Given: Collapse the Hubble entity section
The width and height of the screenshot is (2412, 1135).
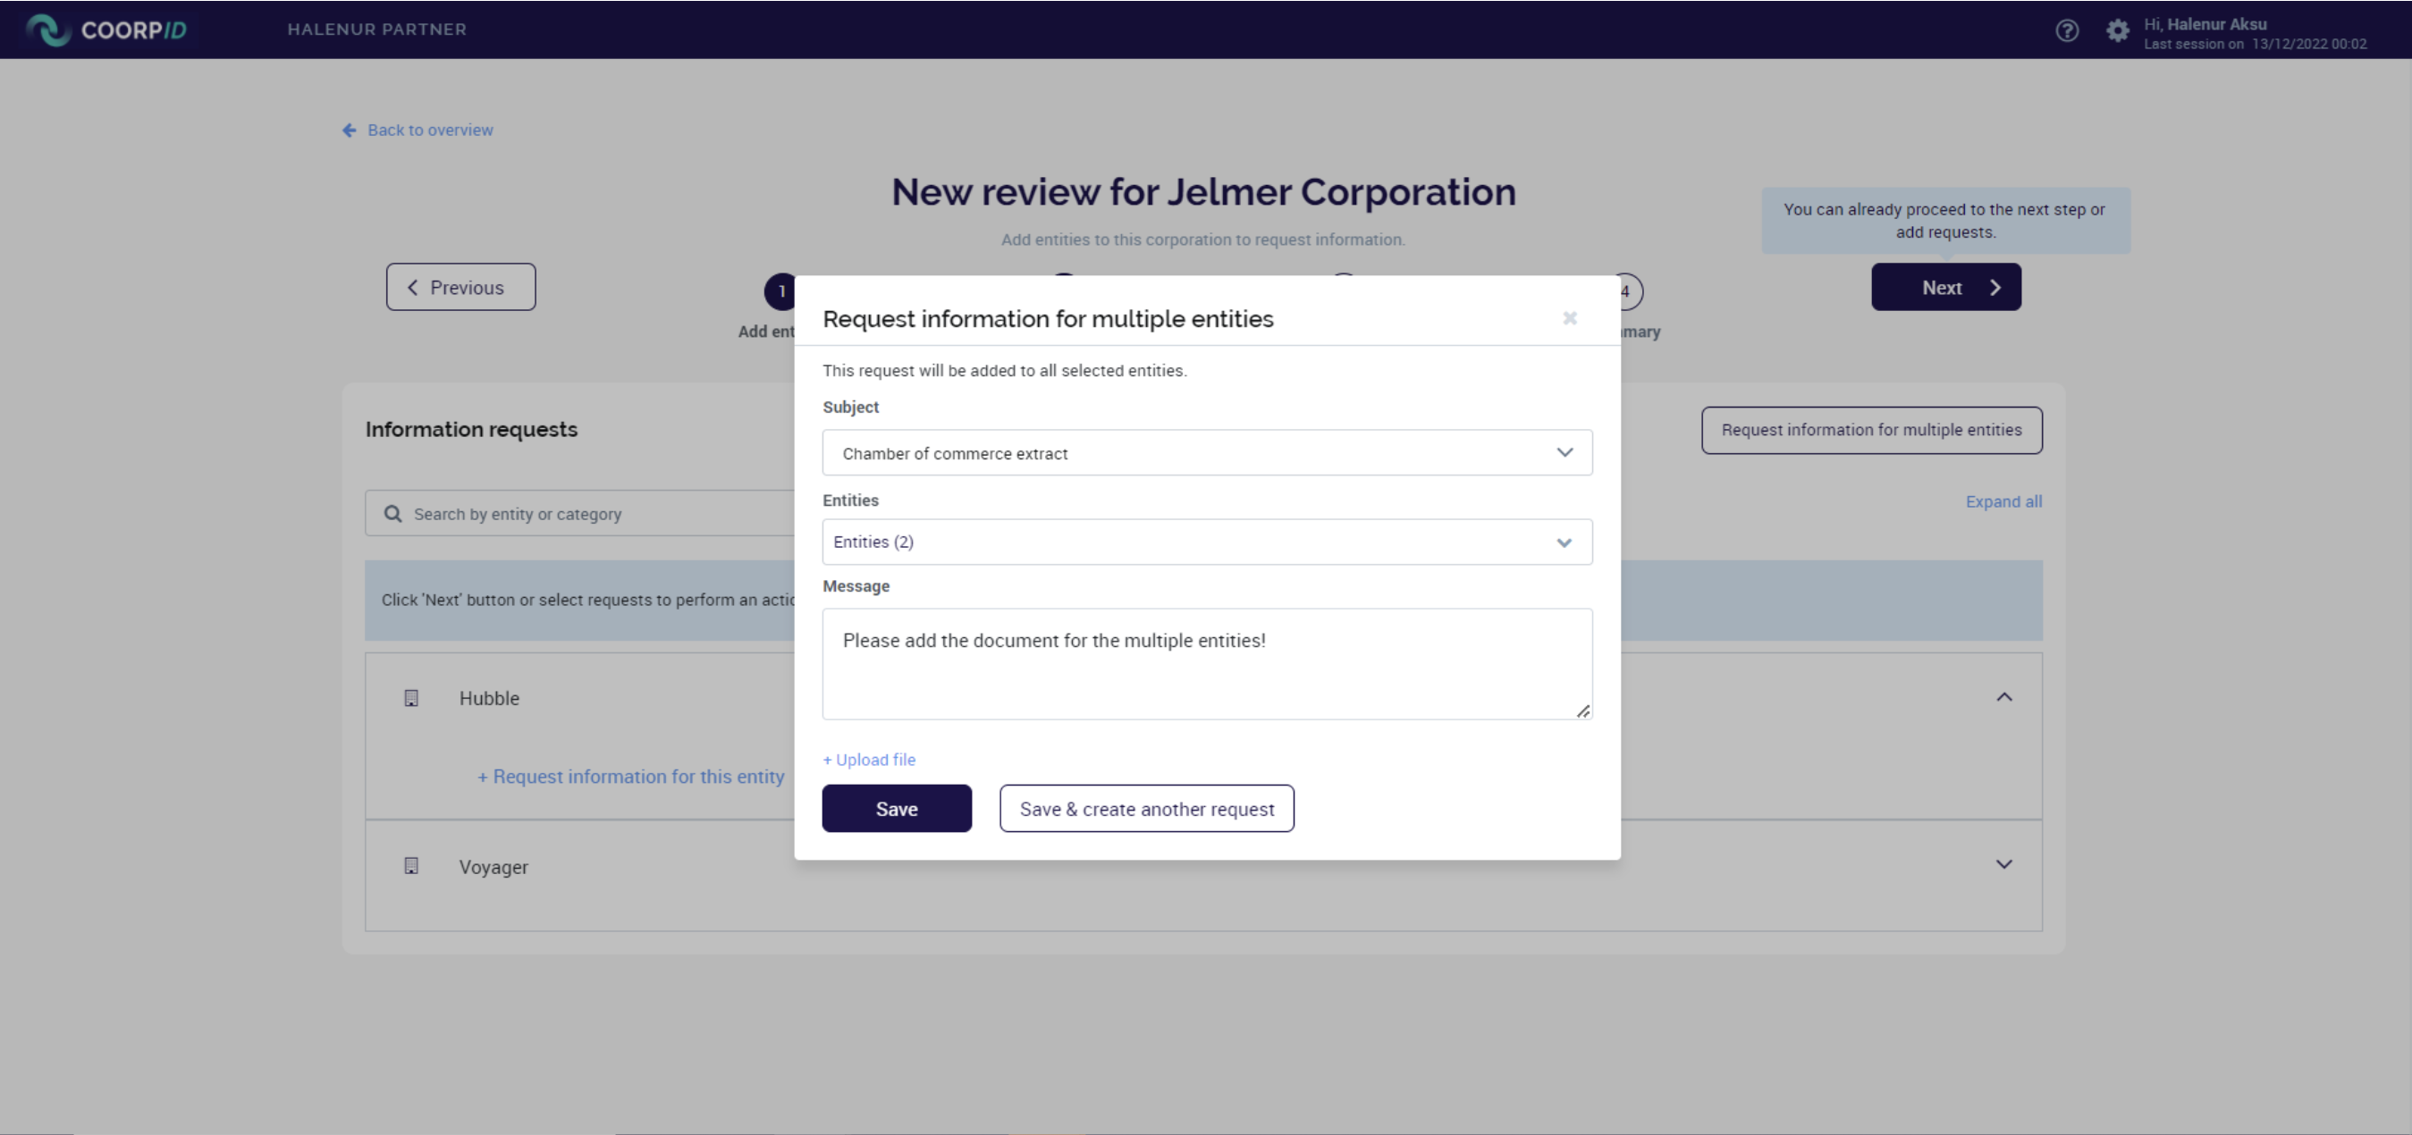Looking at the screenshot, I should click(2003, 697).
